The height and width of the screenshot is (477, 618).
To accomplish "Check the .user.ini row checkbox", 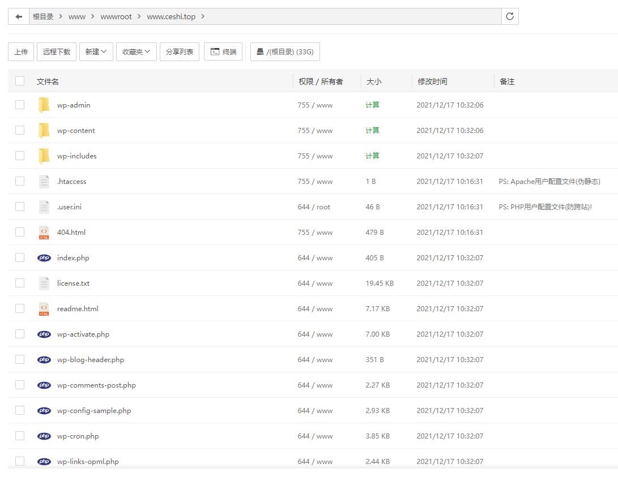I will (20, 207).
